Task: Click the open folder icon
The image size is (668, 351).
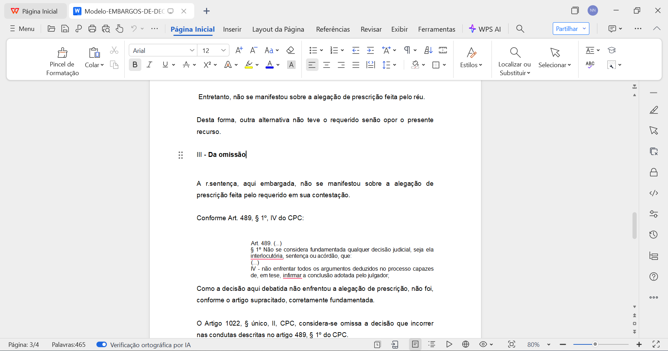Action: click(x=52, y=29)
